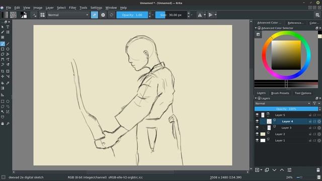
Task: Select the Fill bucket tool
Action: click(3, 83)
